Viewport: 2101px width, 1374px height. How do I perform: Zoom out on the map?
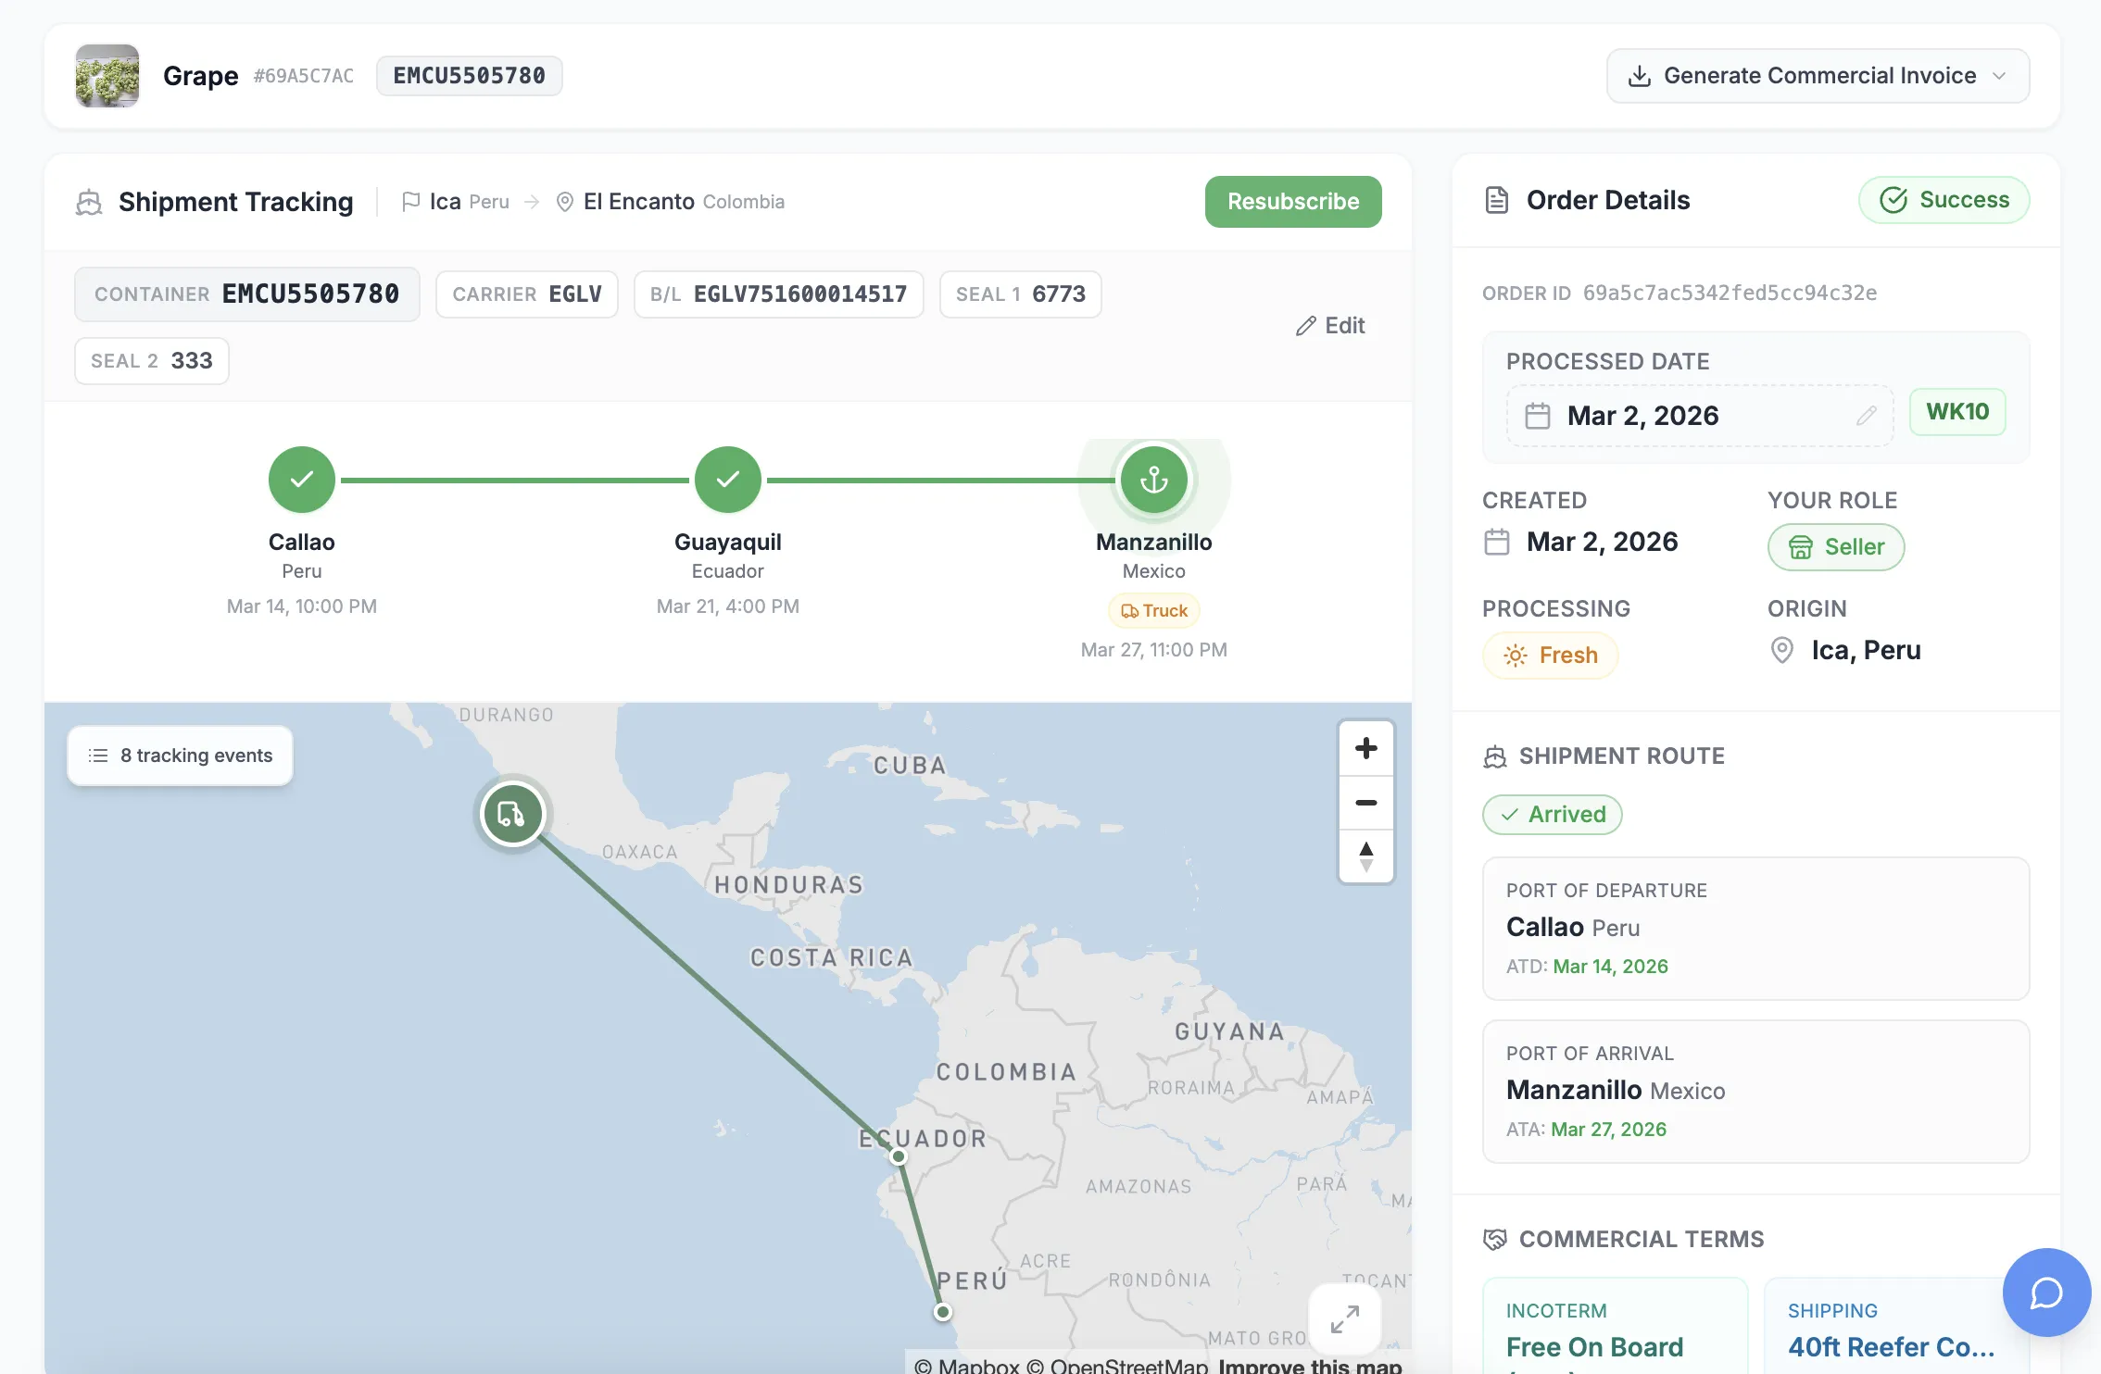point(1366,802)
